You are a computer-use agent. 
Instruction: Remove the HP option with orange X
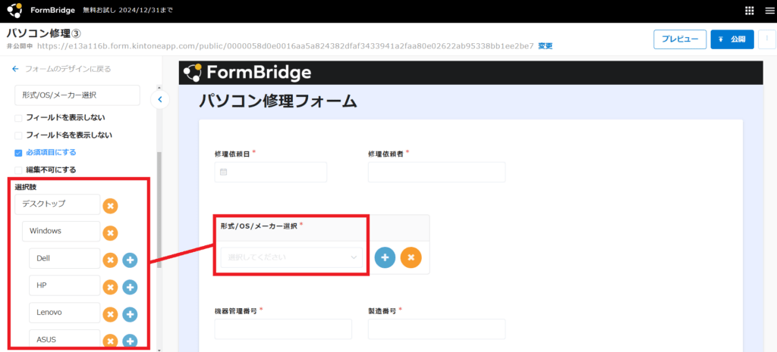(x=110, y=287)
